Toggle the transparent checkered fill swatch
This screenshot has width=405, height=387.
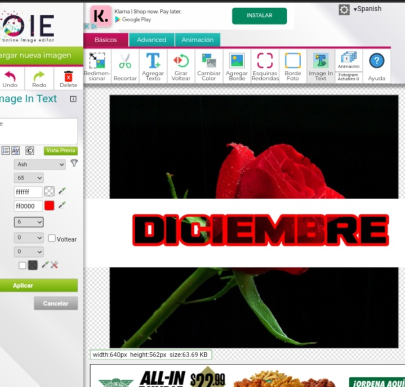pyautogui.click(x=50, y=192)
